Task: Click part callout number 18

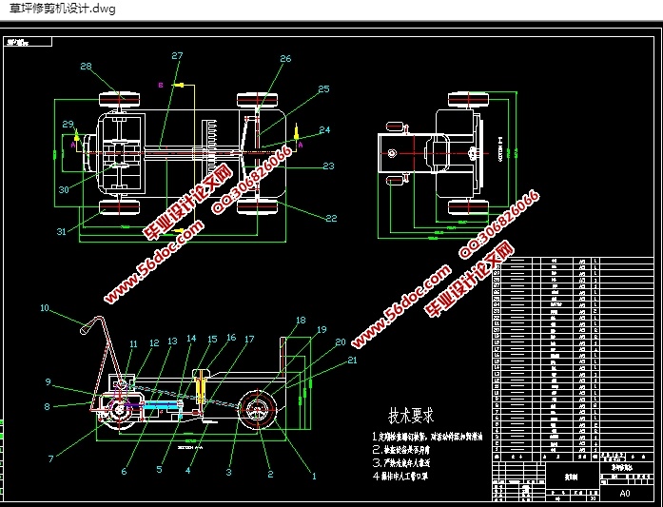Action: (301, 321)
